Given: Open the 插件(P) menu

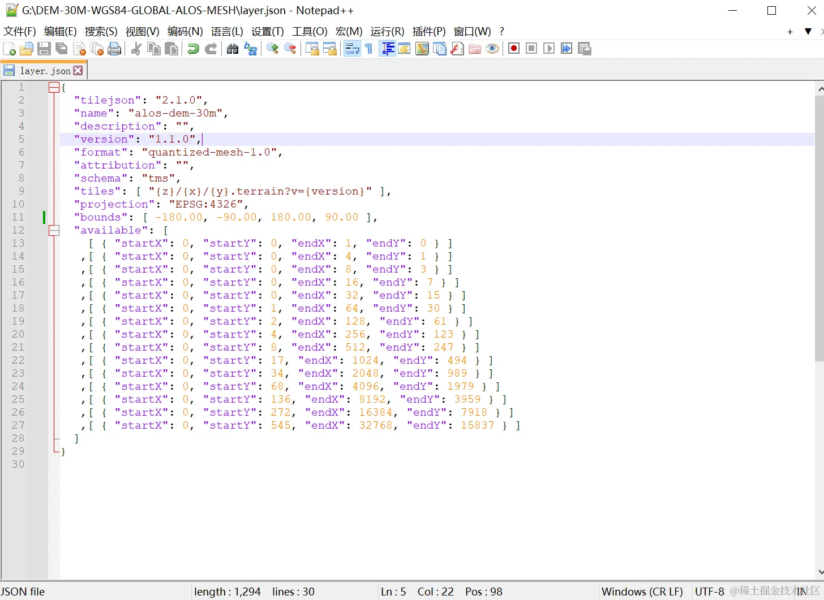Looking at the screenshot, I should (429, 32).
